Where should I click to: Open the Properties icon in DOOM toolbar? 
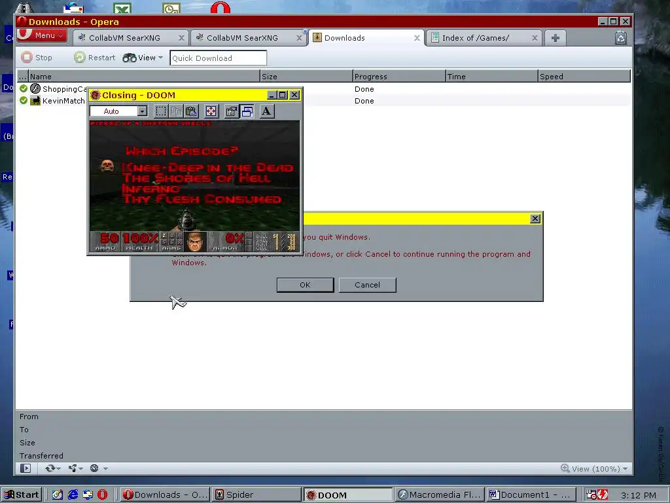tap(231, 111)
